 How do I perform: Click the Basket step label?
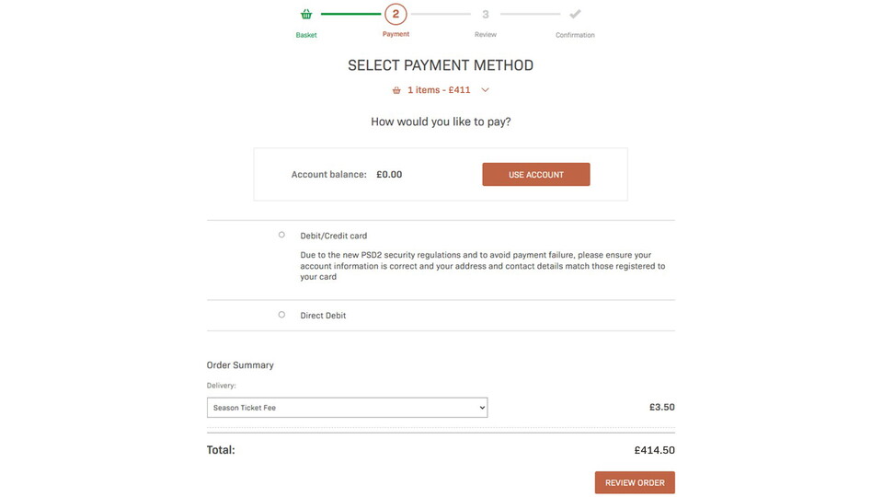click(306, 35)
